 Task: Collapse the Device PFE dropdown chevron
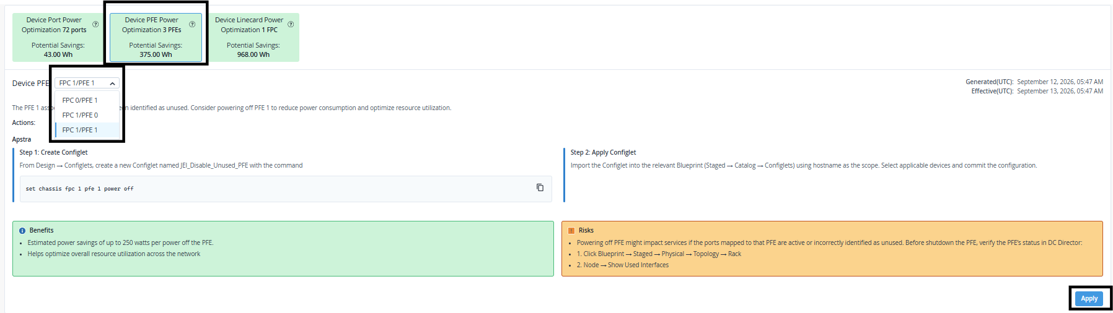112,84
